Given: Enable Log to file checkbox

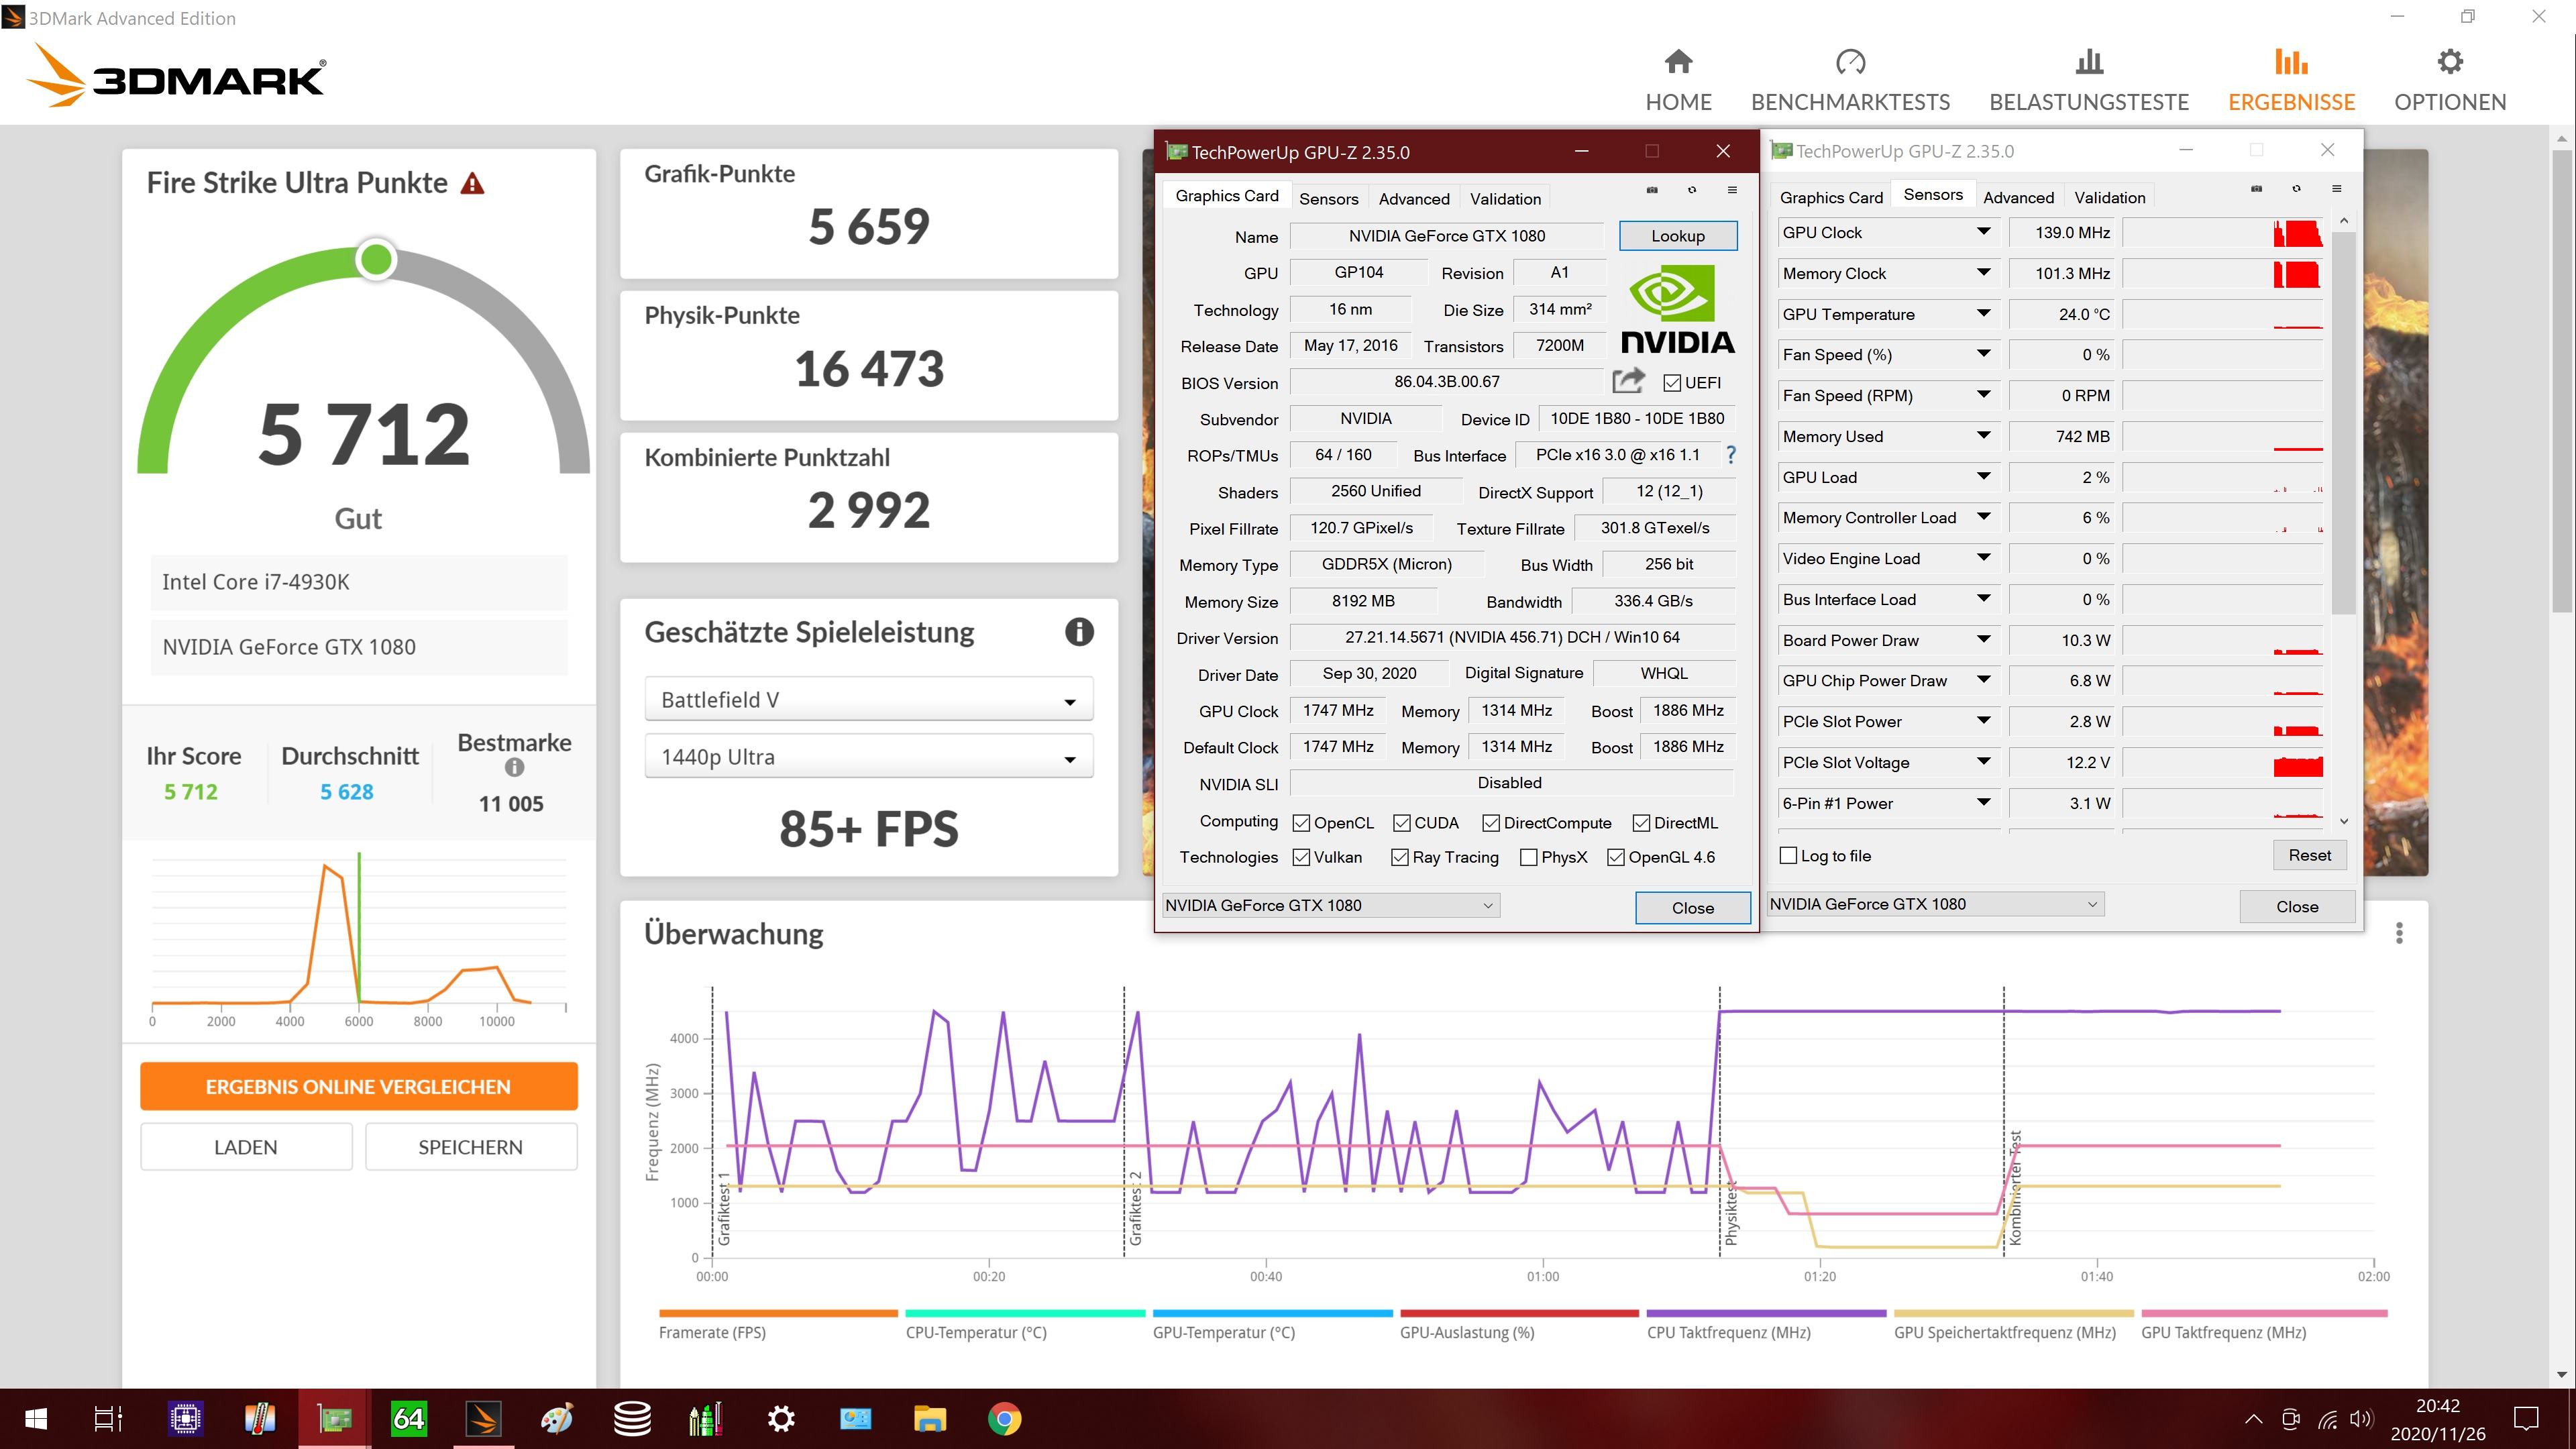Looking at the screenshot, I should 1789,856.
